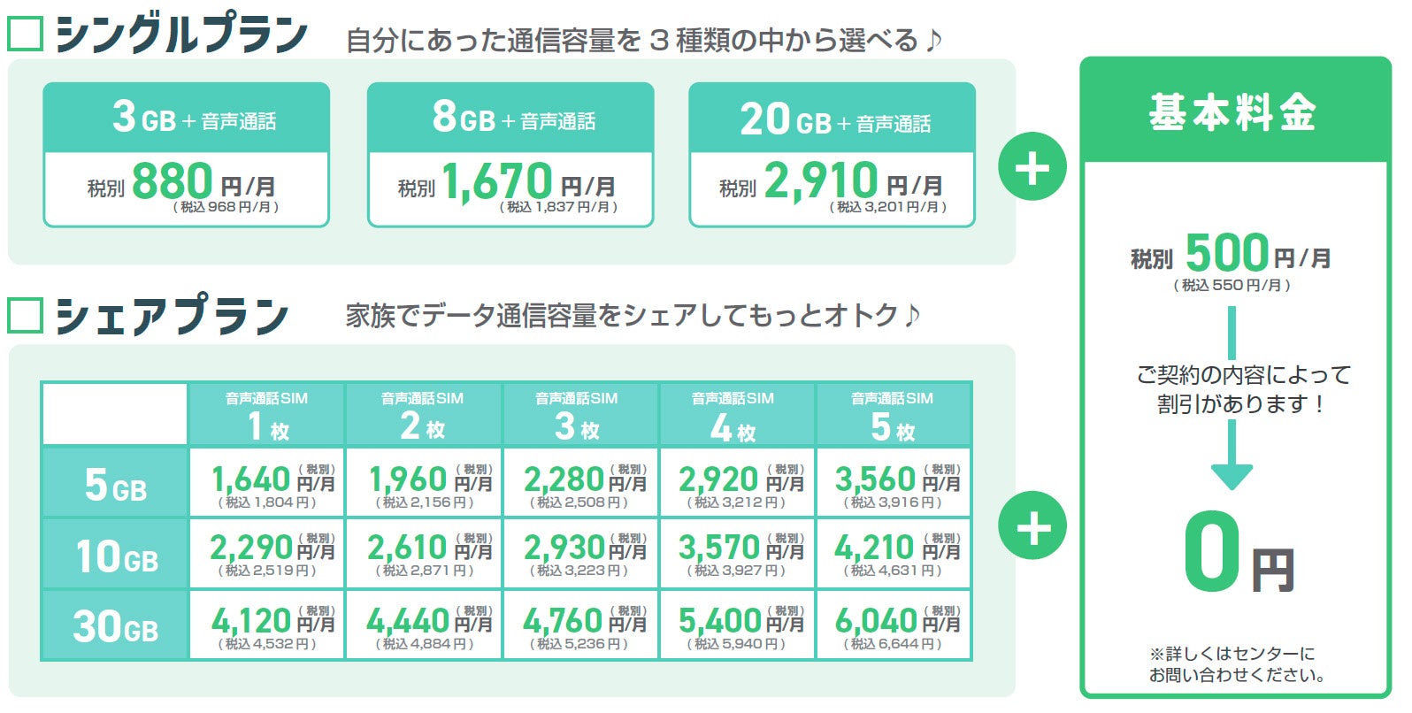Click the 500円/月 basic fee text
Image resolution: width=1412 pixels, height=713 pixels.
[x=1232, y=256]
